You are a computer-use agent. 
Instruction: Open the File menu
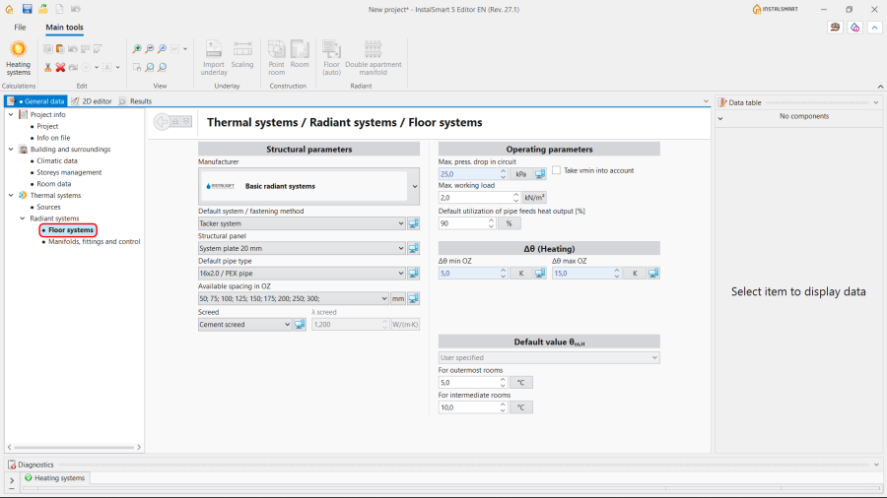pyautogui.click(x=20, y=28)
